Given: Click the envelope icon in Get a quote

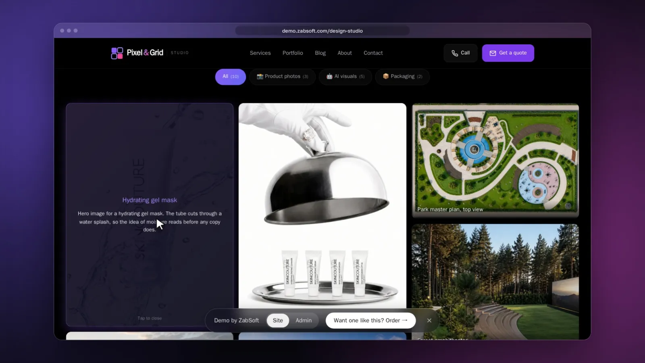Looking at the screenshot, I should click(x=493, y=53).
